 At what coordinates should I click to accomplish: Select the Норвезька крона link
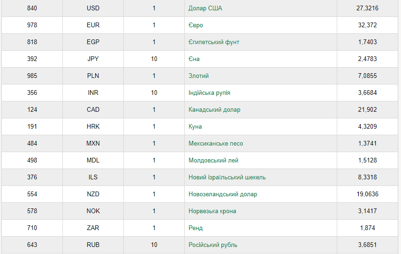click(x=212, y=211)
